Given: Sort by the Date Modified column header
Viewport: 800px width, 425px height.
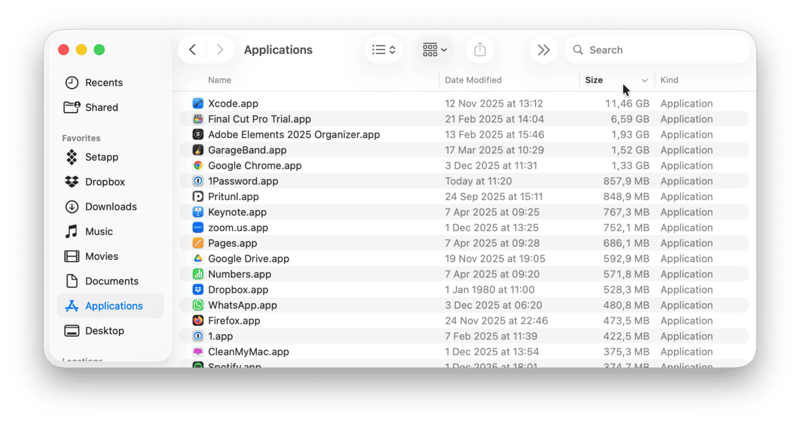Looking at the screenshot, I should pos(473,80).
